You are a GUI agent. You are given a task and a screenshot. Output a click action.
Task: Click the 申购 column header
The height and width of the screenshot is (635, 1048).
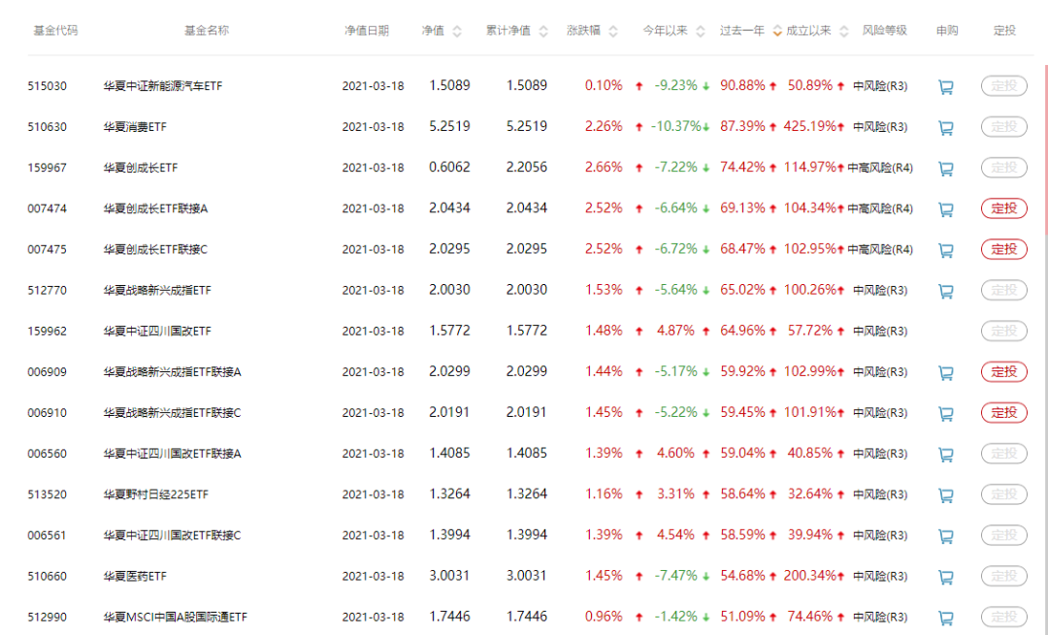coord(947,31)
